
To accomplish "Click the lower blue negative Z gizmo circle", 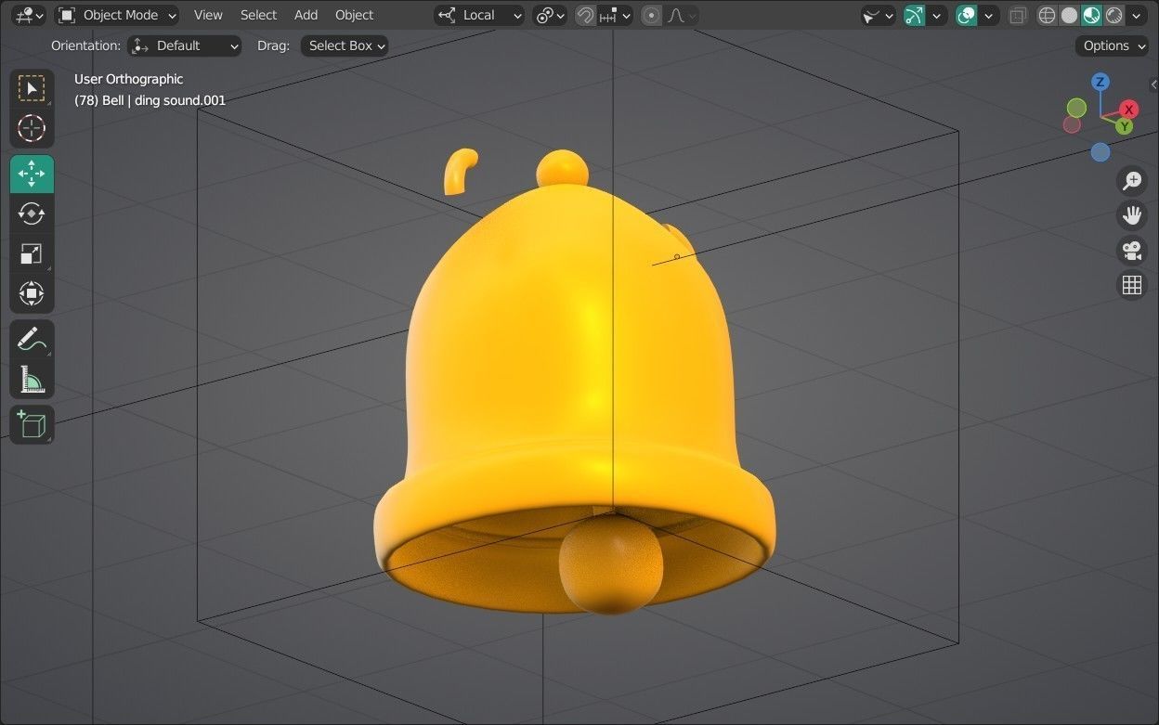I will (x=1100, y=152).
